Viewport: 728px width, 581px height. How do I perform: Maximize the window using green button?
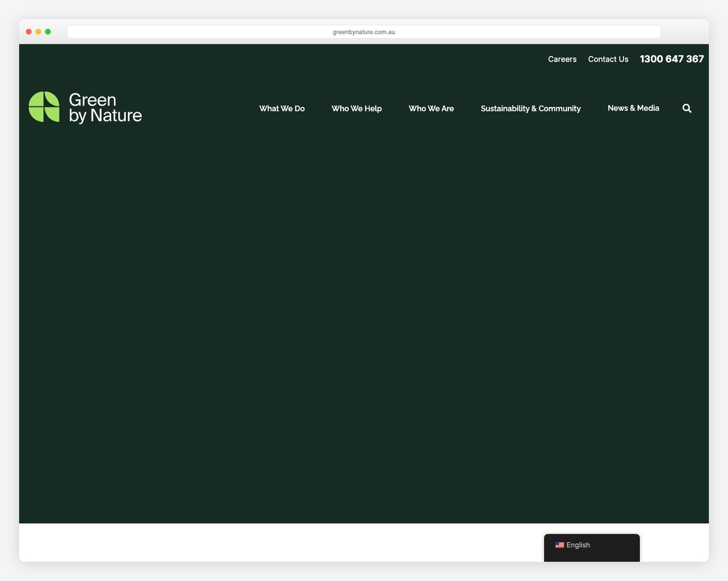(x=48, y=32)
